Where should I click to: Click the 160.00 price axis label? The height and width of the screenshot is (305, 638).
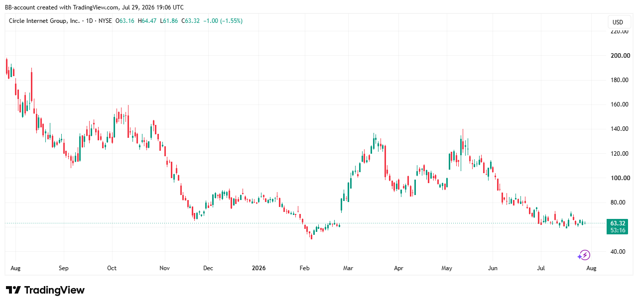[x=621, y=104]
